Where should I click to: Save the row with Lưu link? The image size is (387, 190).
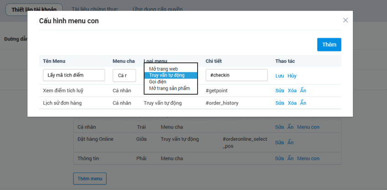pyautogui.click(x=279, y=76)
